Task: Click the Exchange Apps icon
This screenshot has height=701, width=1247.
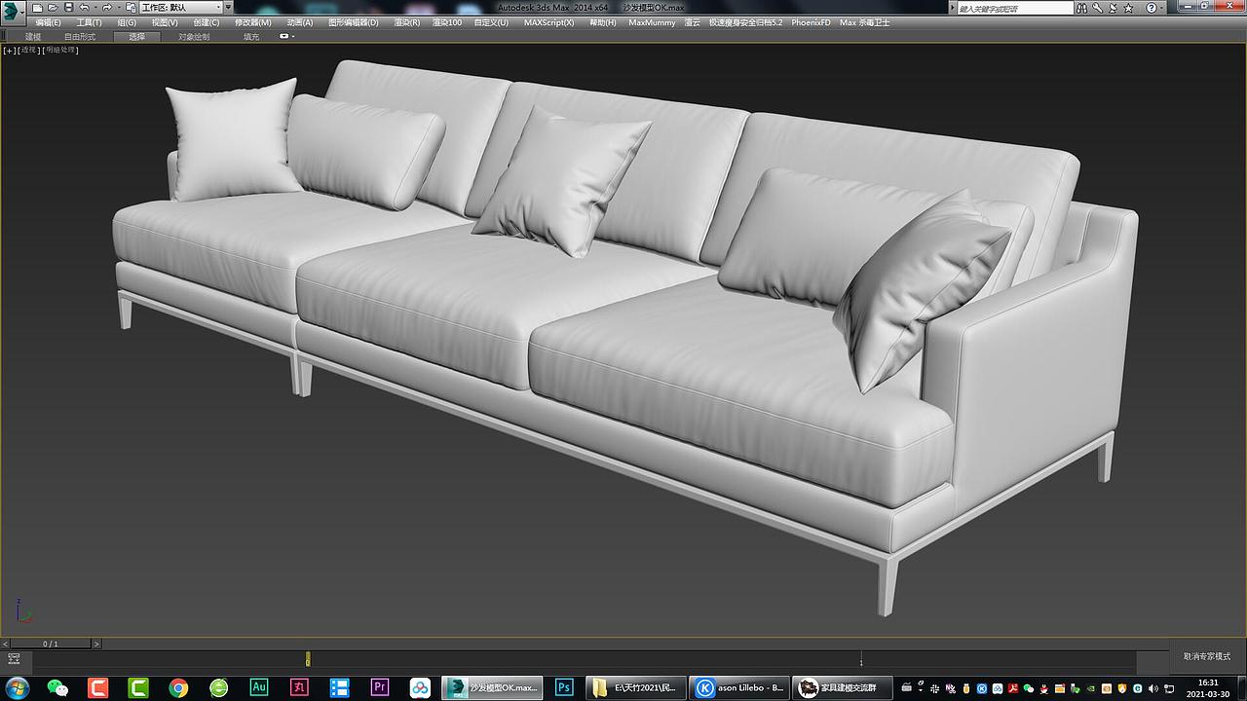Action: tap(1113, 9)
